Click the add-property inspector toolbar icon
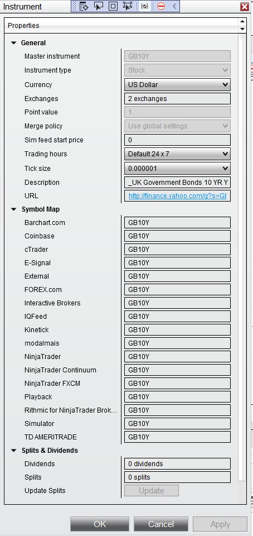Image resolution: width=253 pixels, height=536 pixels. coord(84,6)
